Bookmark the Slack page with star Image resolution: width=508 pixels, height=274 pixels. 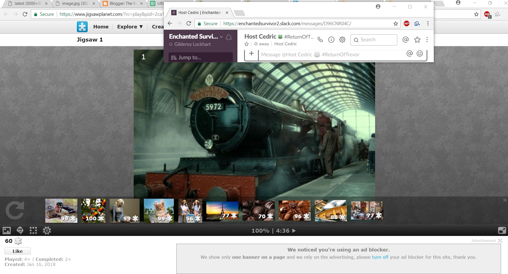[395, 24]
